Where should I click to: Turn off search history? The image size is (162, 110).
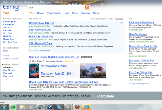pyautogui.click(x=15, y=59)
